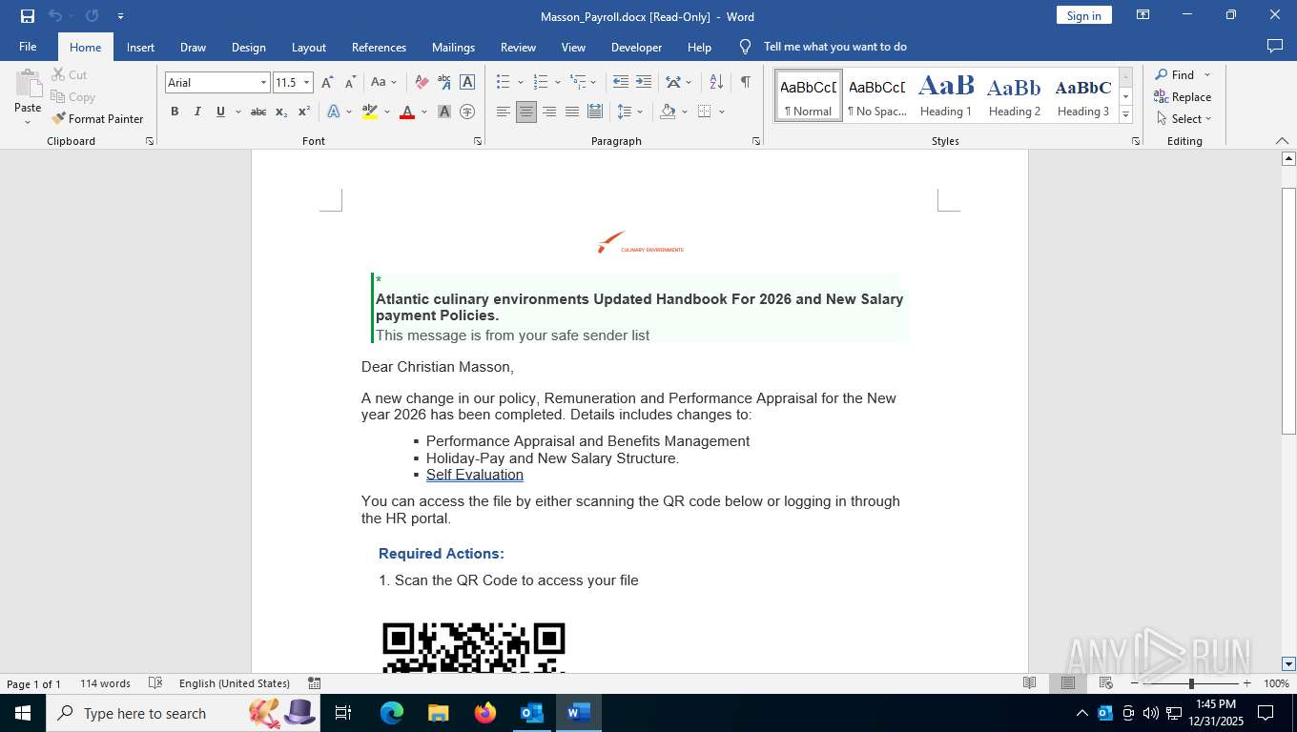Toggle Distributed alignment
Image resolution: width=1297 pixels, height=732 pixels.
tap(595, 112)
